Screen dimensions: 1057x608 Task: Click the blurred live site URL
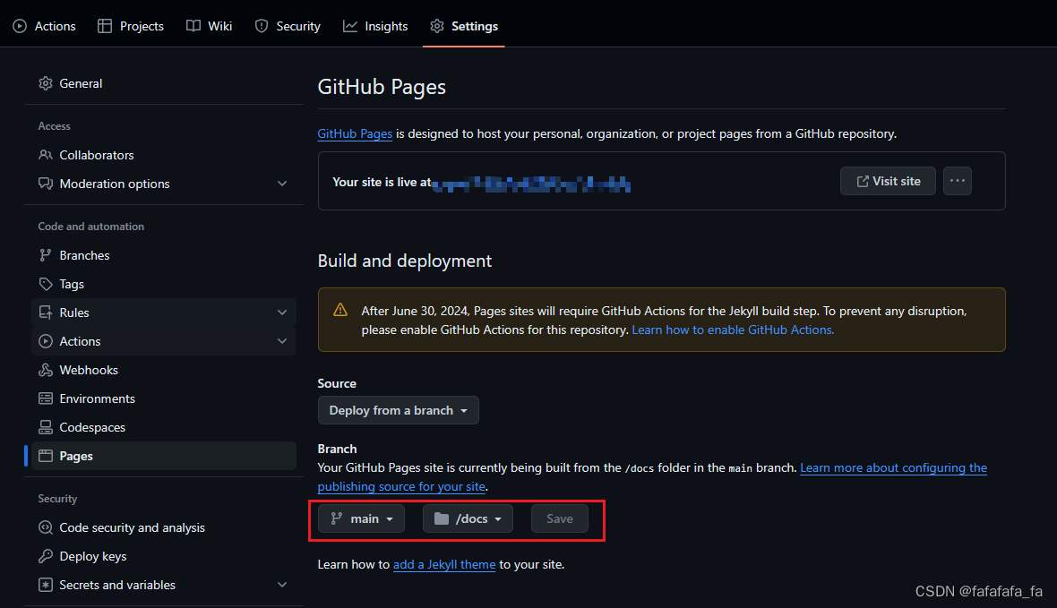coord(532,184)
